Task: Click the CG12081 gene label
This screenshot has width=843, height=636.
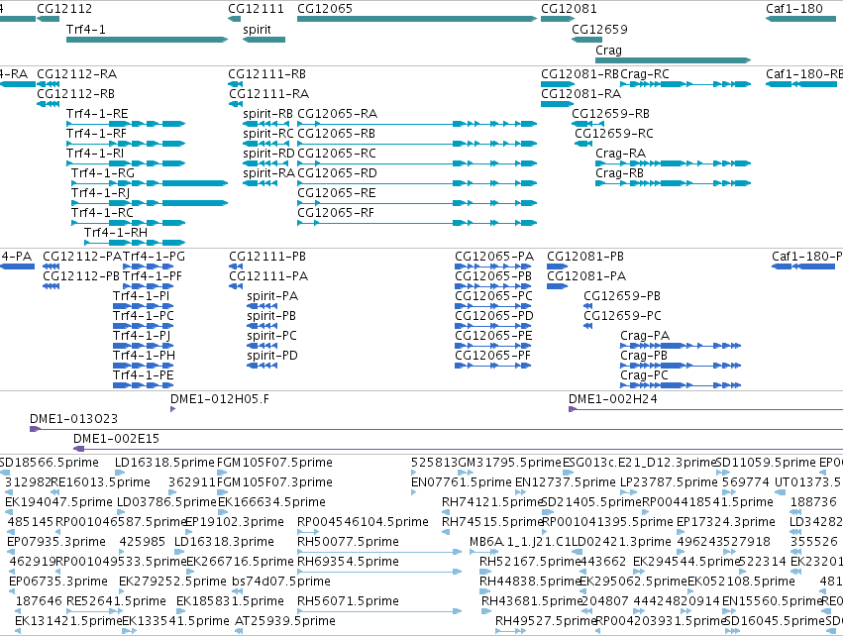Action: point(569,9)
